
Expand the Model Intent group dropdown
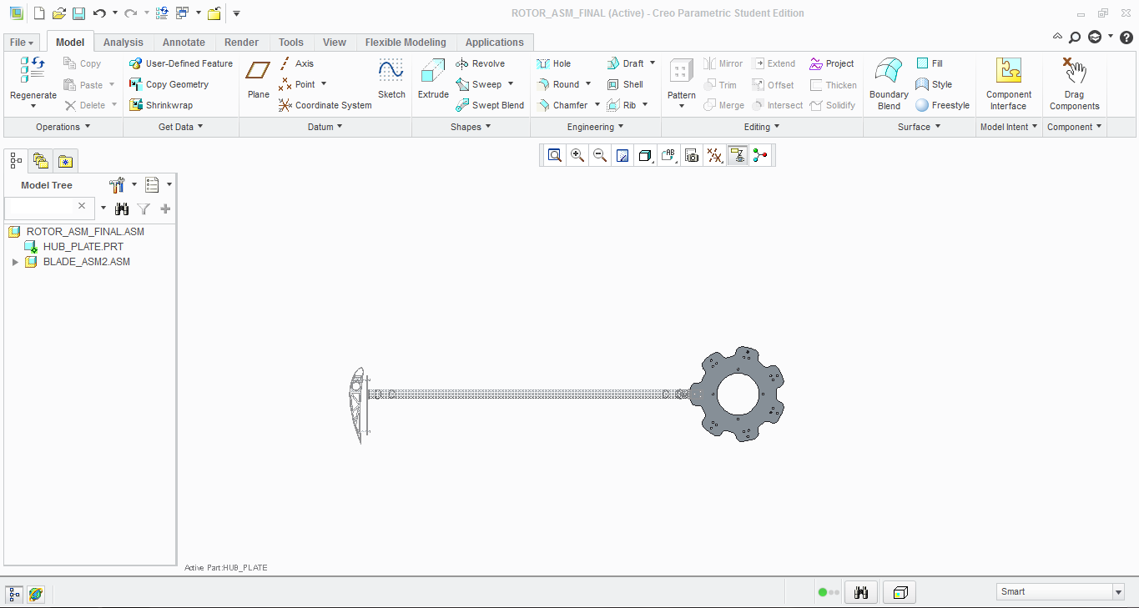coord(1009,127)
